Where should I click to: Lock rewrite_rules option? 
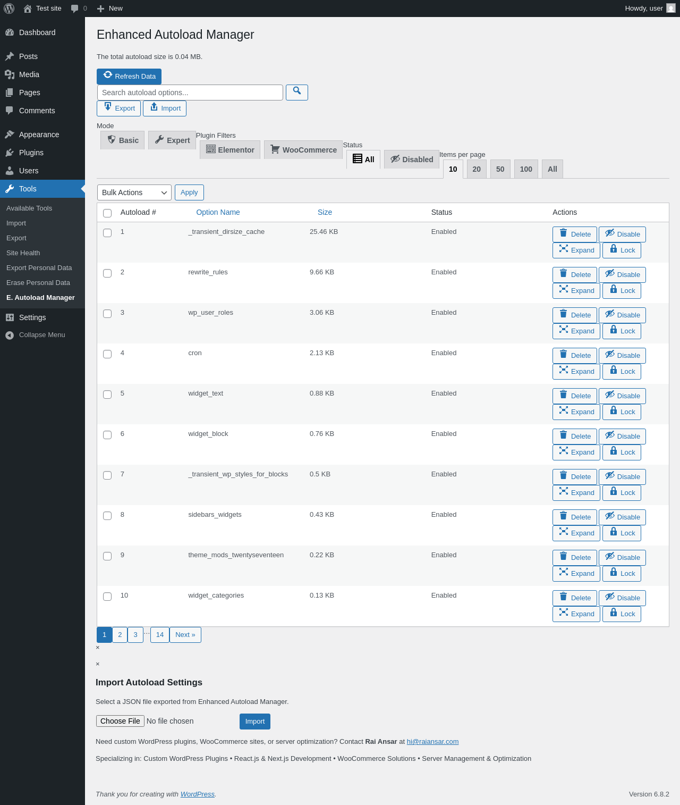tap(622, 291)
